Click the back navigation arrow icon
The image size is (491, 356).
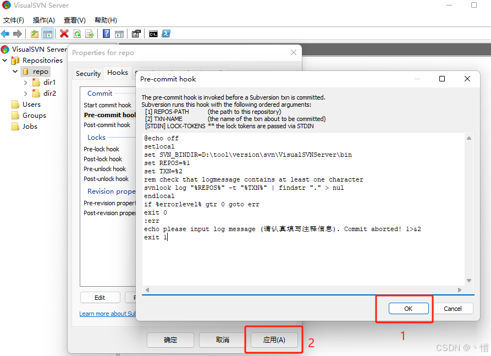click(5, 34)
